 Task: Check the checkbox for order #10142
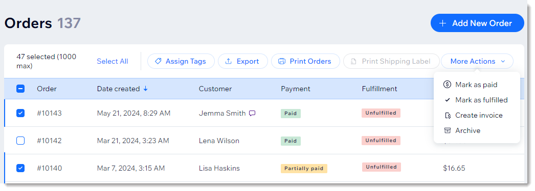coord(20,141)
